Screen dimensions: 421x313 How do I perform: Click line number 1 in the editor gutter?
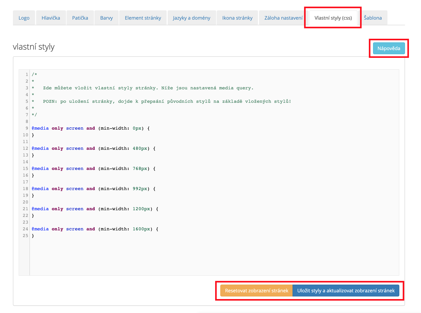pyautogui.click(x=27, y=74)
